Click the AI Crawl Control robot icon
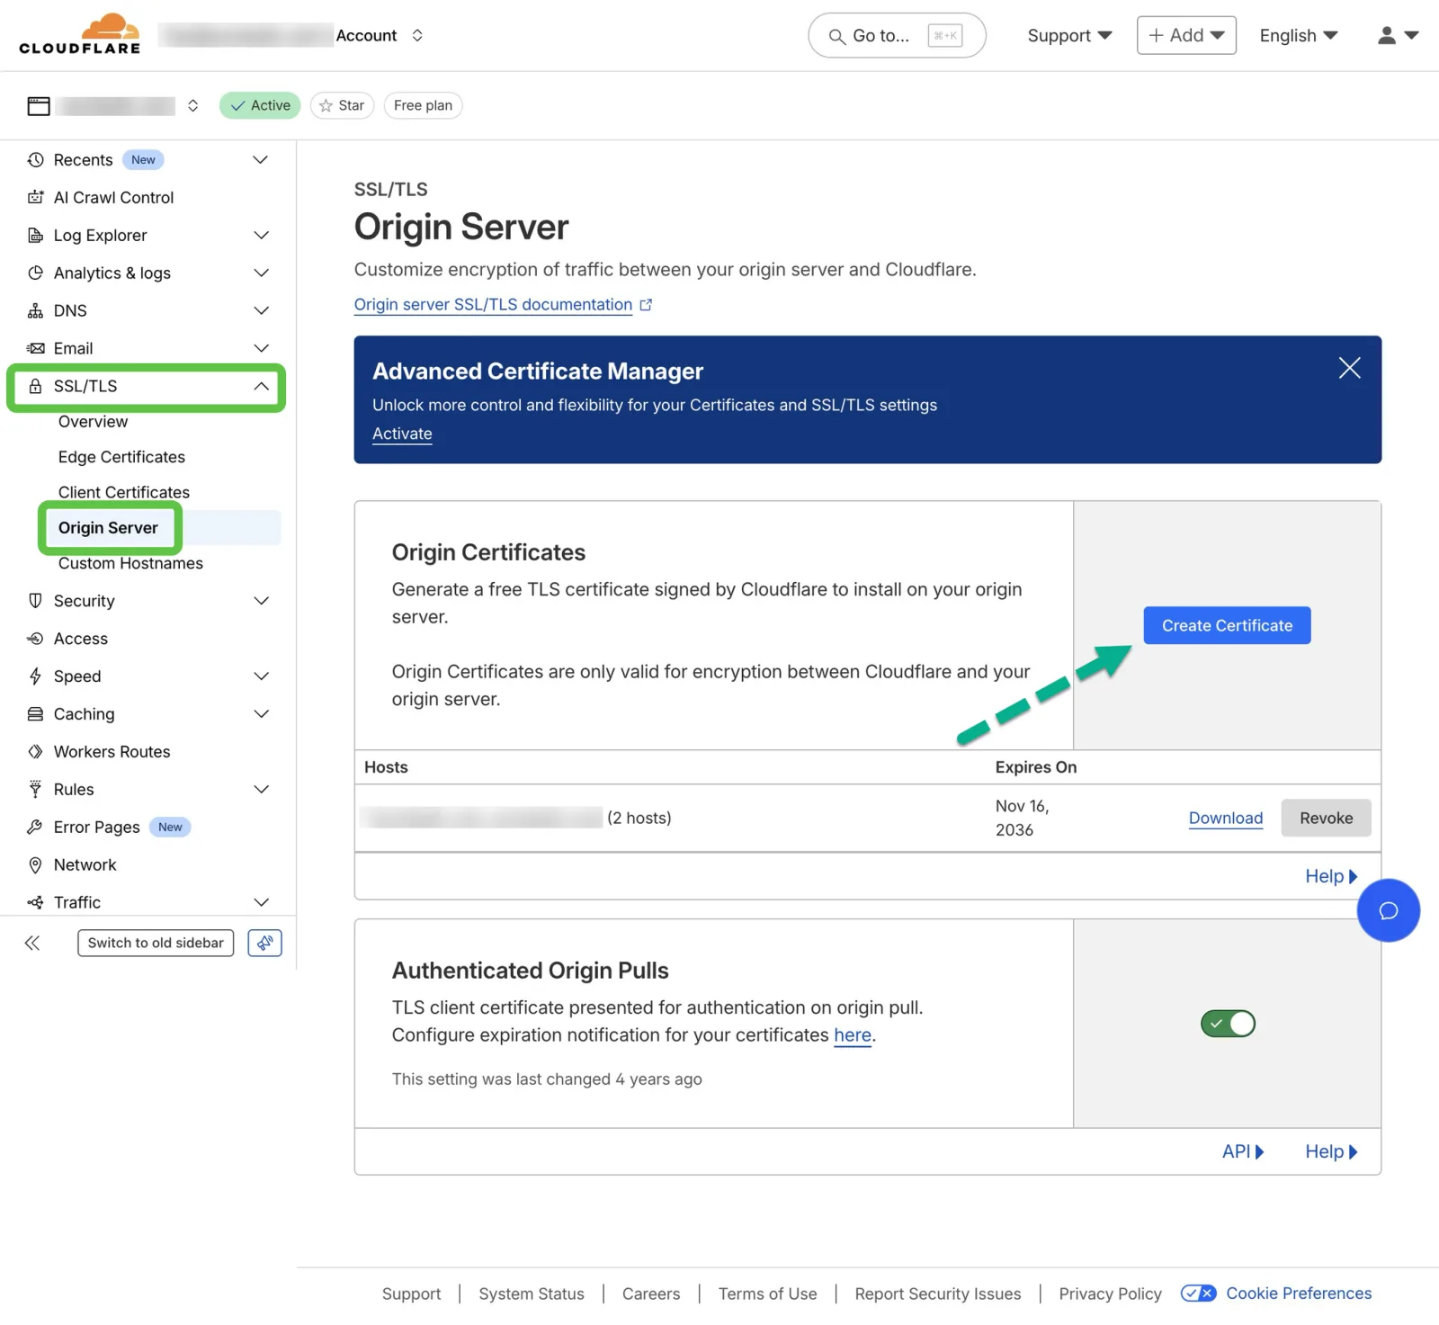The image size is (1439, 1325). [x=36, y=197]
